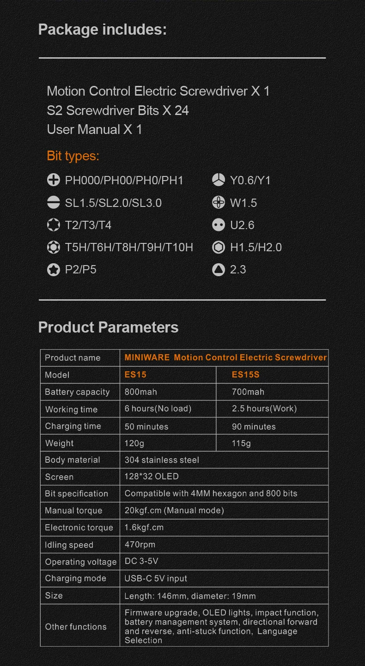
Task: Click the "304 stainless steel" cell
Action: tap(162, 460)
